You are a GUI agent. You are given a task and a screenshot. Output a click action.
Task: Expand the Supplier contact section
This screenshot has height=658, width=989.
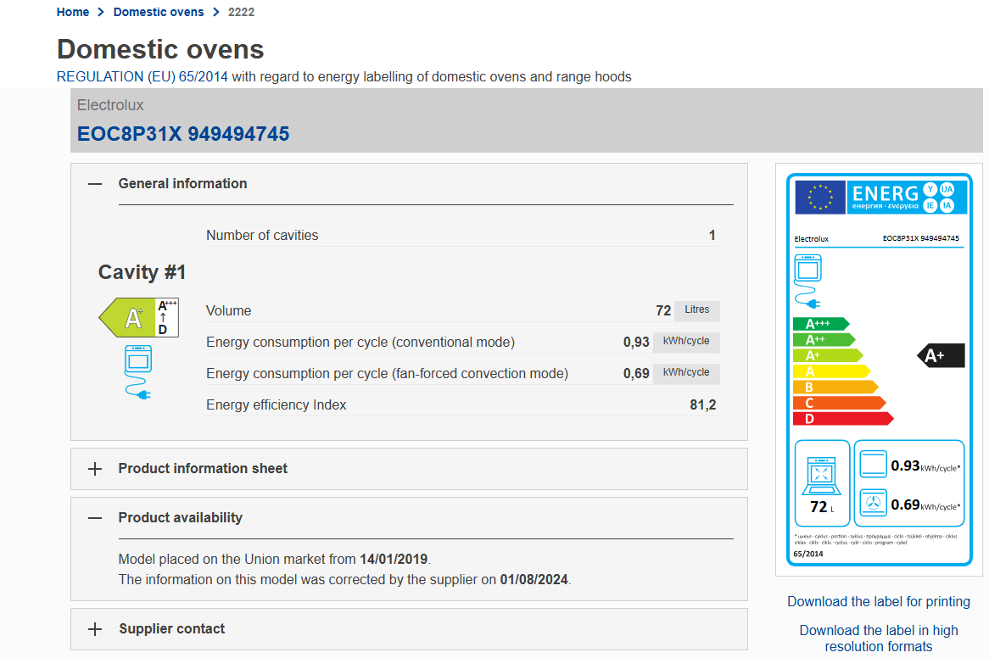tap(95, 629)
